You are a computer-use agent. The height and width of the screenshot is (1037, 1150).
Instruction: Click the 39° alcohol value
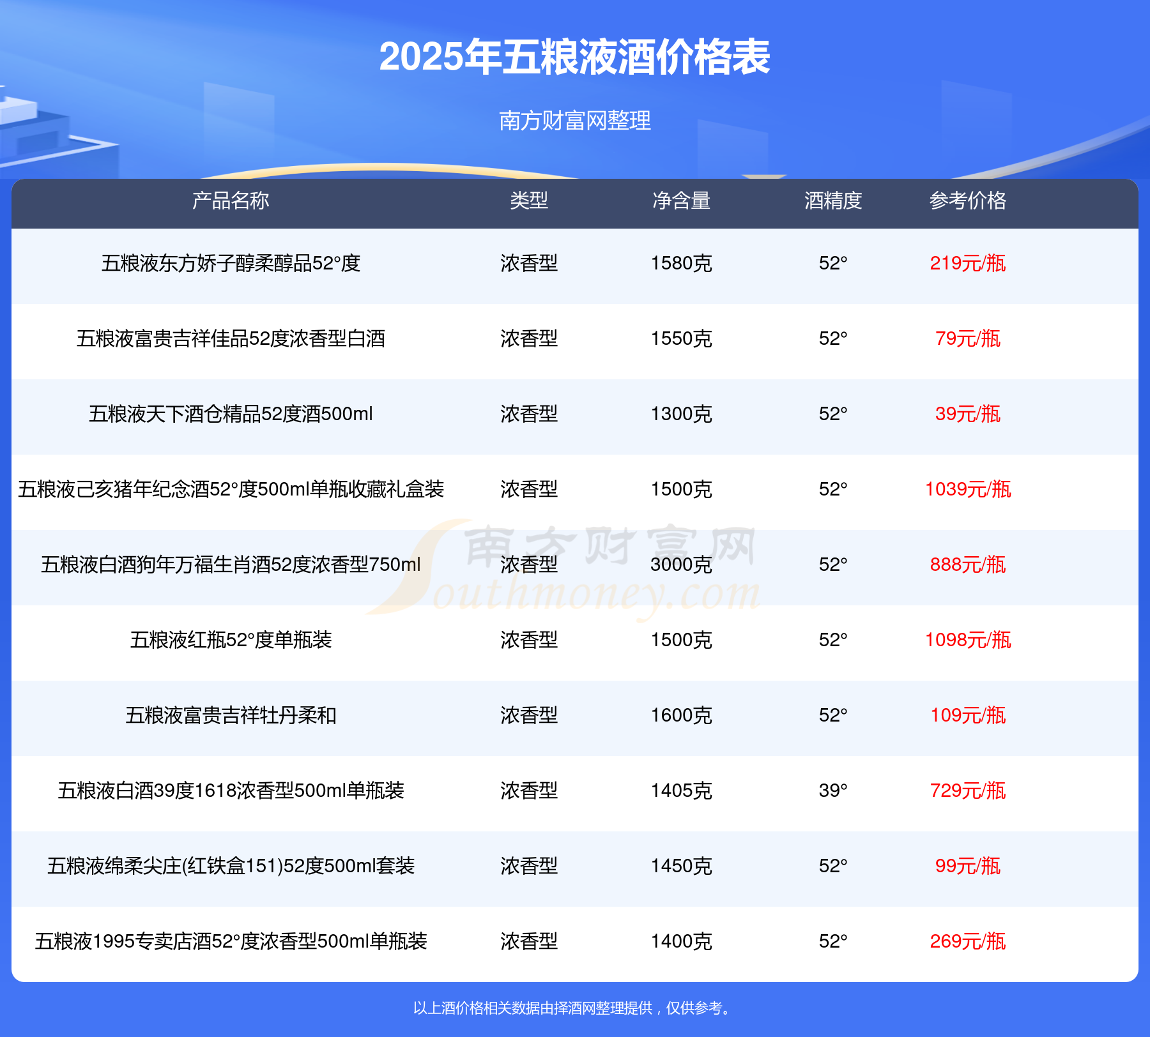833,791
